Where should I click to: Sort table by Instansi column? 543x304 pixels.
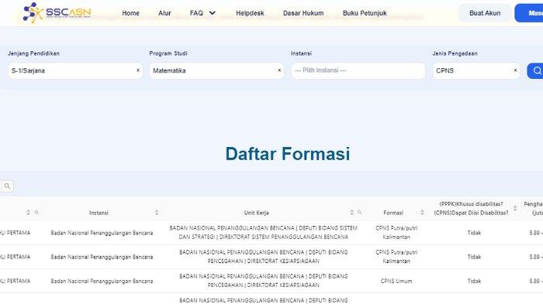(x=157, y=213)
